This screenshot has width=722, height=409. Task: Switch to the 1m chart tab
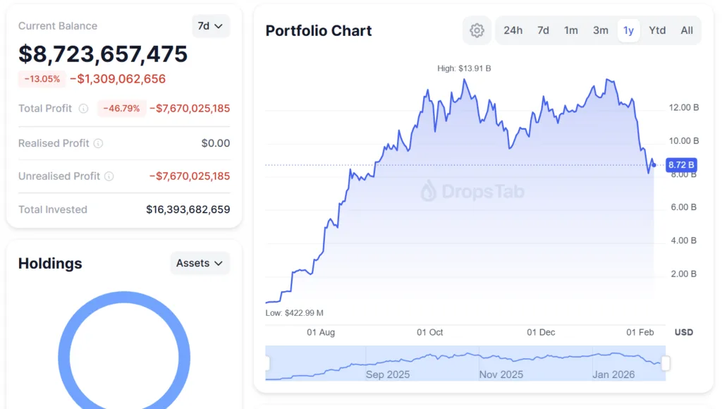pyautogui.click(x=571, y=30)
